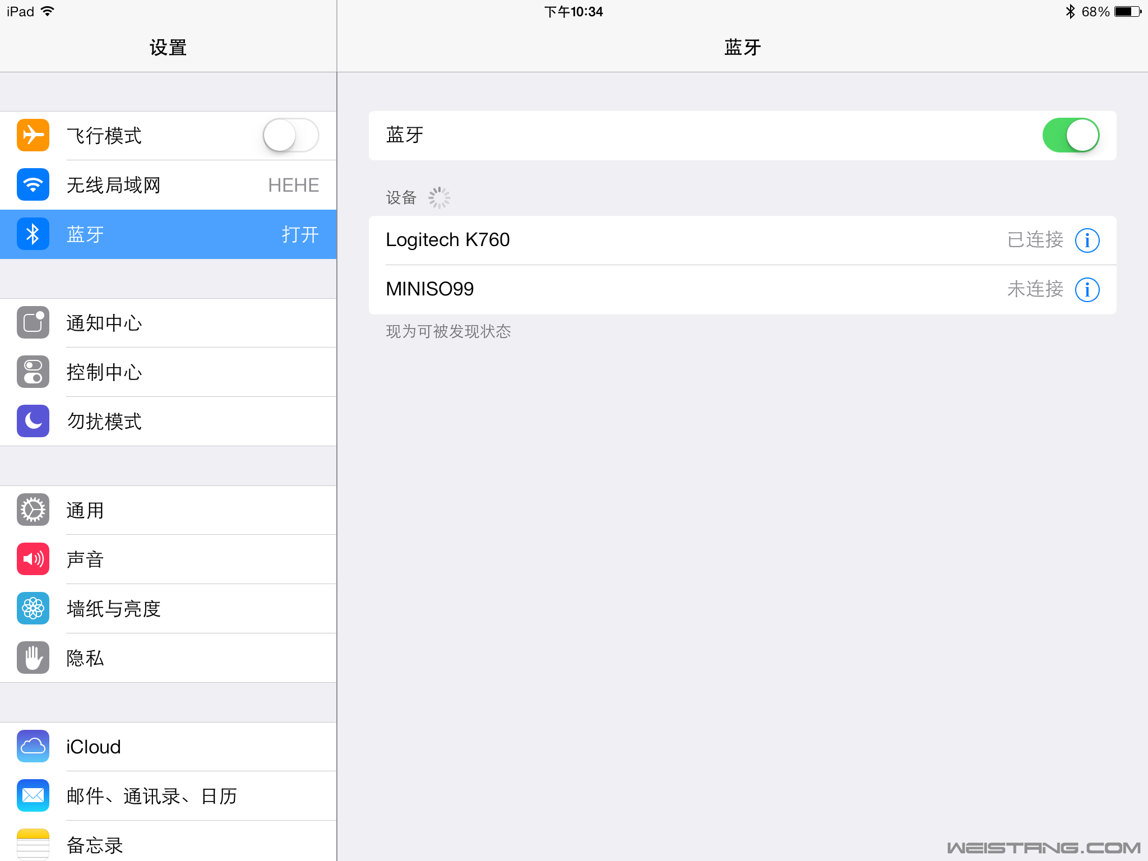1148x861 pixels.
Task: Tap the Airplane Mode orange icon
Action: tap(33, 135)
